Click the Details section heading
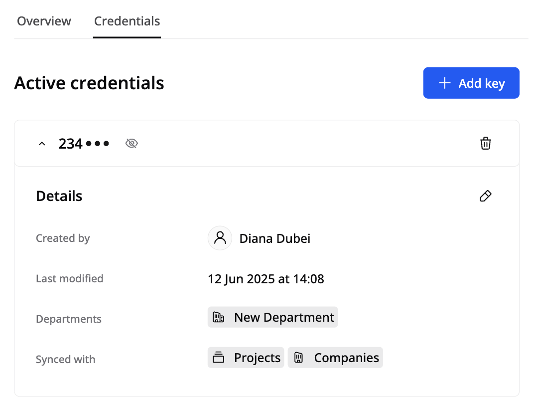533x408 pixels. 59,196
